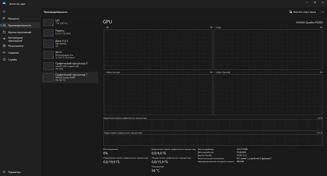The width and height of the screenshot is (327, 176).
Task: Select the Память performance item
Action: (x=70, y=32)
